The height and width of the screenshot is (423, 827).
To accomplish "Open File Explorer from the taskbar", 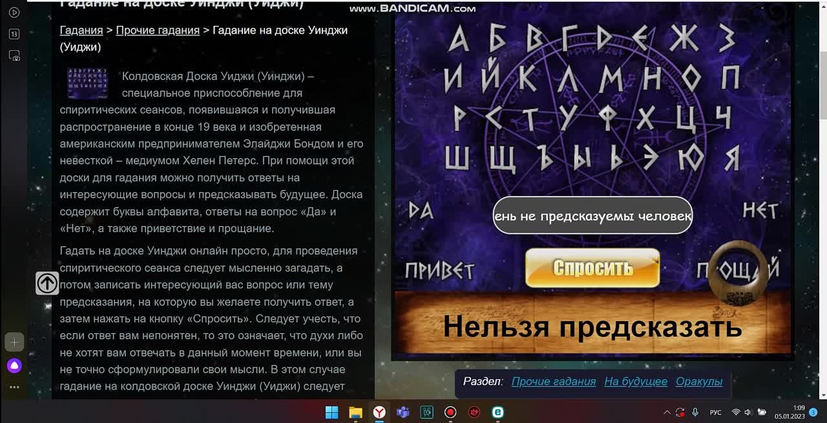I will [355, 412].
